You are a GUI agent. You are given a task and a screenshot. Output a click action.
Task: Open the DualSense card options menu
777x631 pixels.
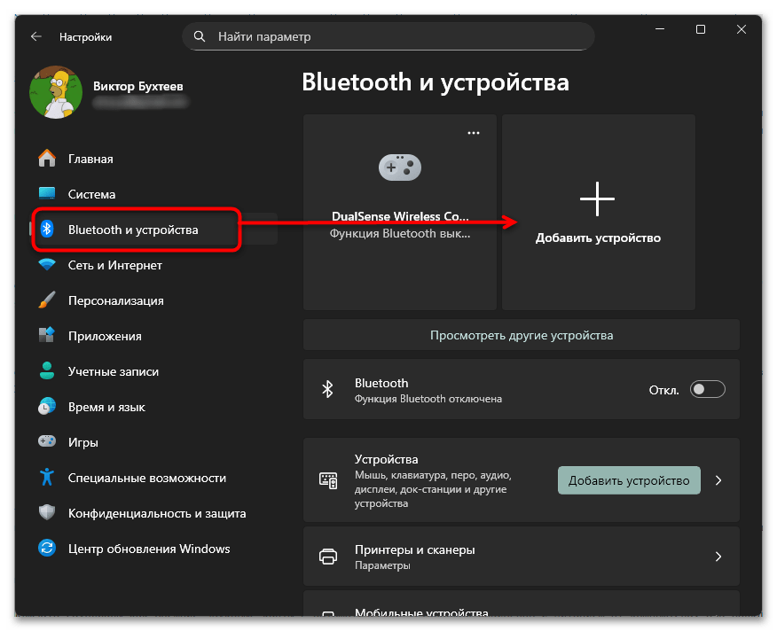[473, 132]
